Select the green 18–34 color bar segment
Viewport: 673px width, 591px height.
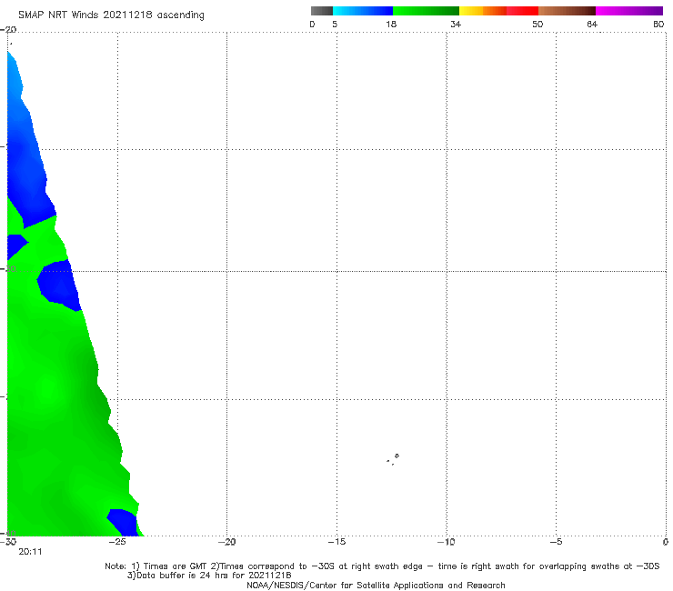click(x=426, y=11)
